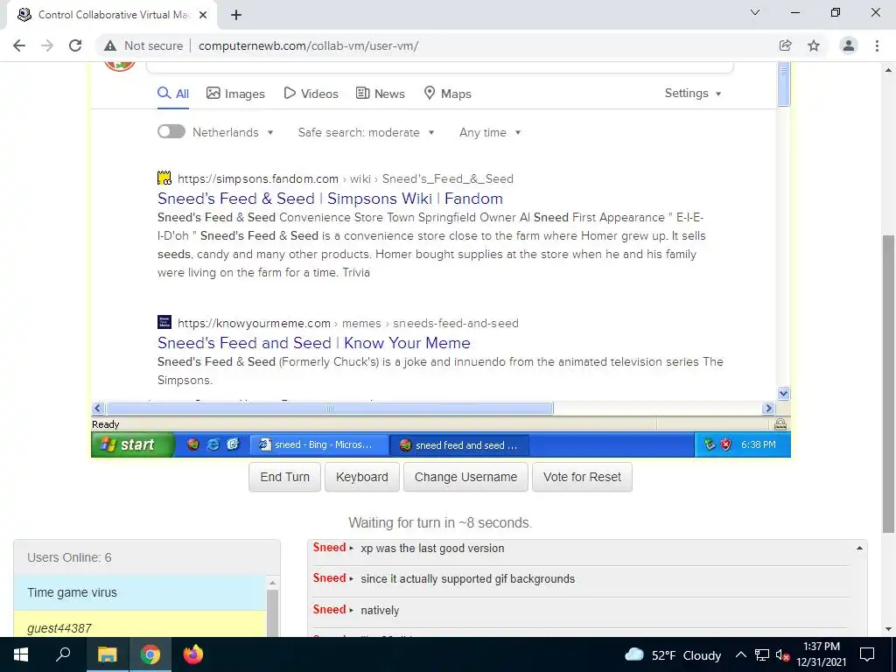Click the search box at top of VM page
Viewport: 896px width, 672px height.
(439, 67)
